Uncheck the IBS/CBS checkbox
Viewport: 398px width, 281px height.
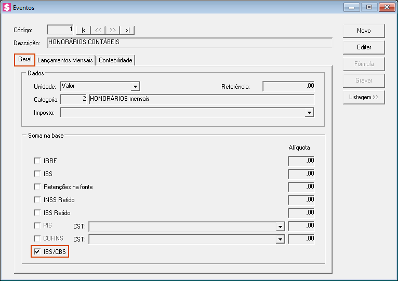coord(37,252)
